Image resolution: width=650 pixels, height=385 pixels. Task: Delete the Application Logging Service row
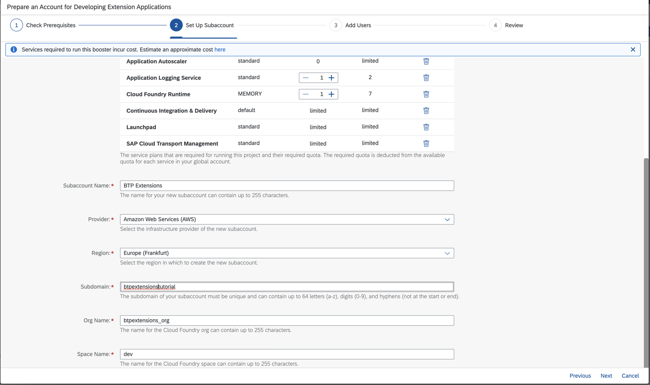(426, 77)
